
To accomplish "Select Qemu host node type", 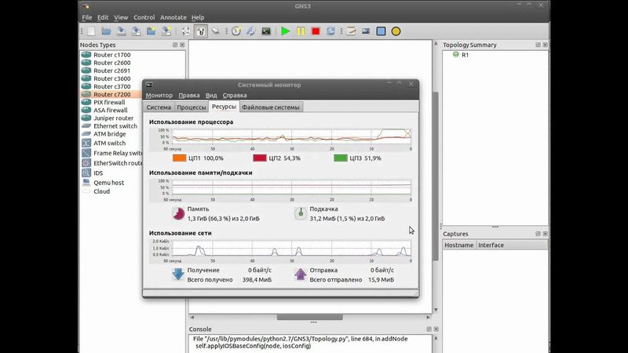I will click(109, 183).
